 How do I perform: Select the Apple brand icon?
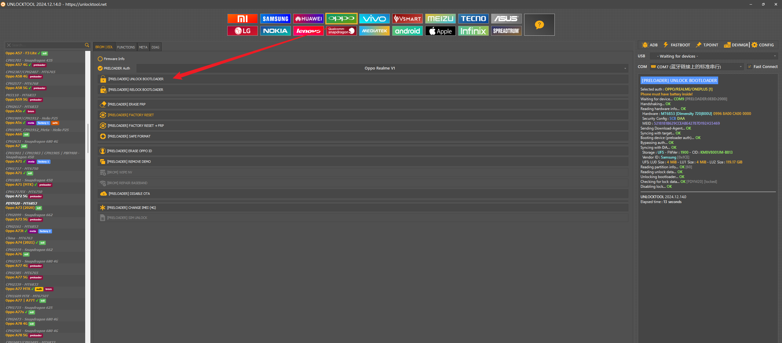(440, 31)
